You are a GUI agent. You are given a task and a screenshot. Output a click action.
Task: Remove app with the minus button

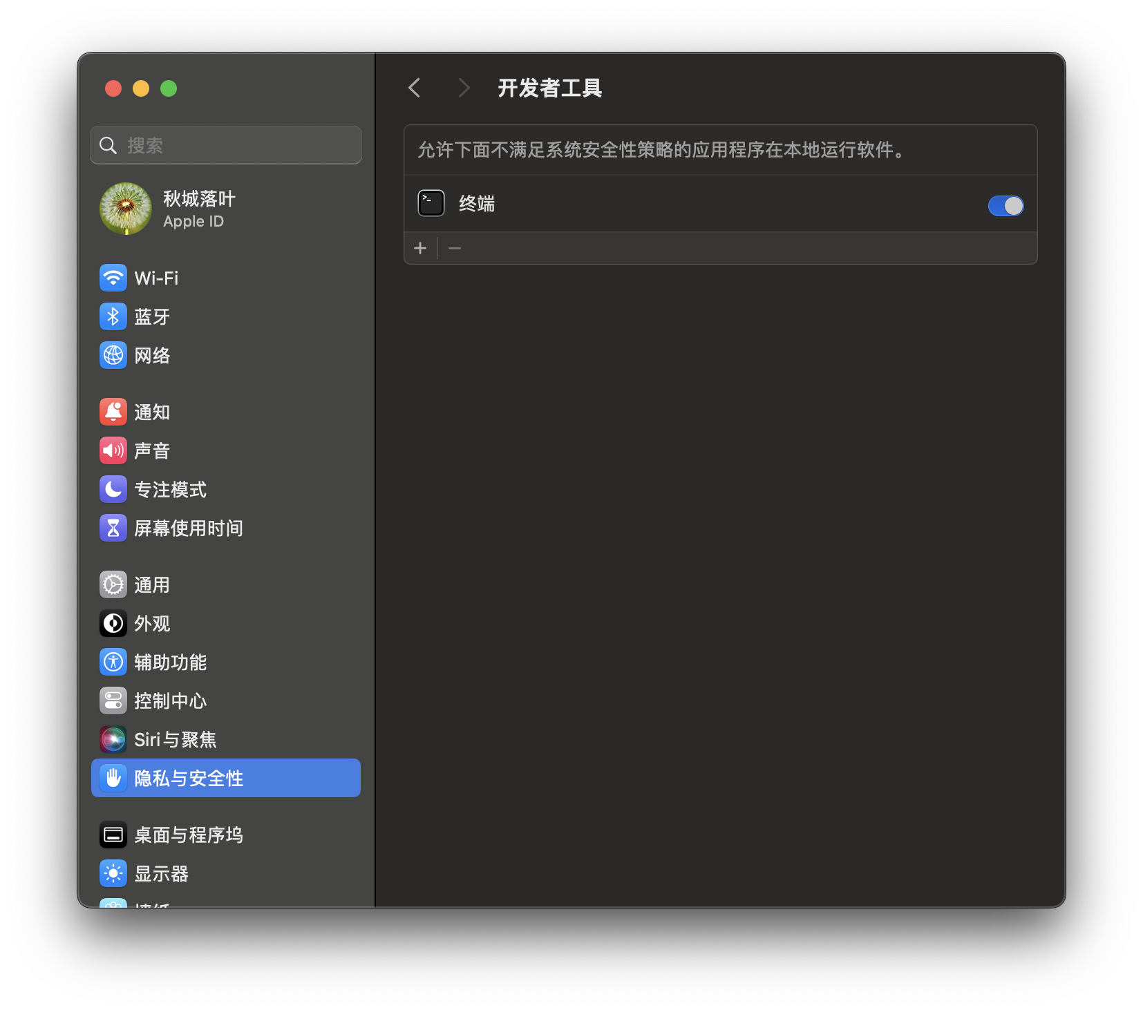pyautogui.click(x=455, y=248)
